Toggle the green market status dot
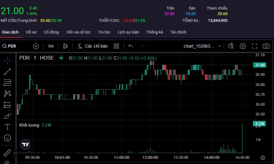The image size is (274, 164). (x=61, y=58)
